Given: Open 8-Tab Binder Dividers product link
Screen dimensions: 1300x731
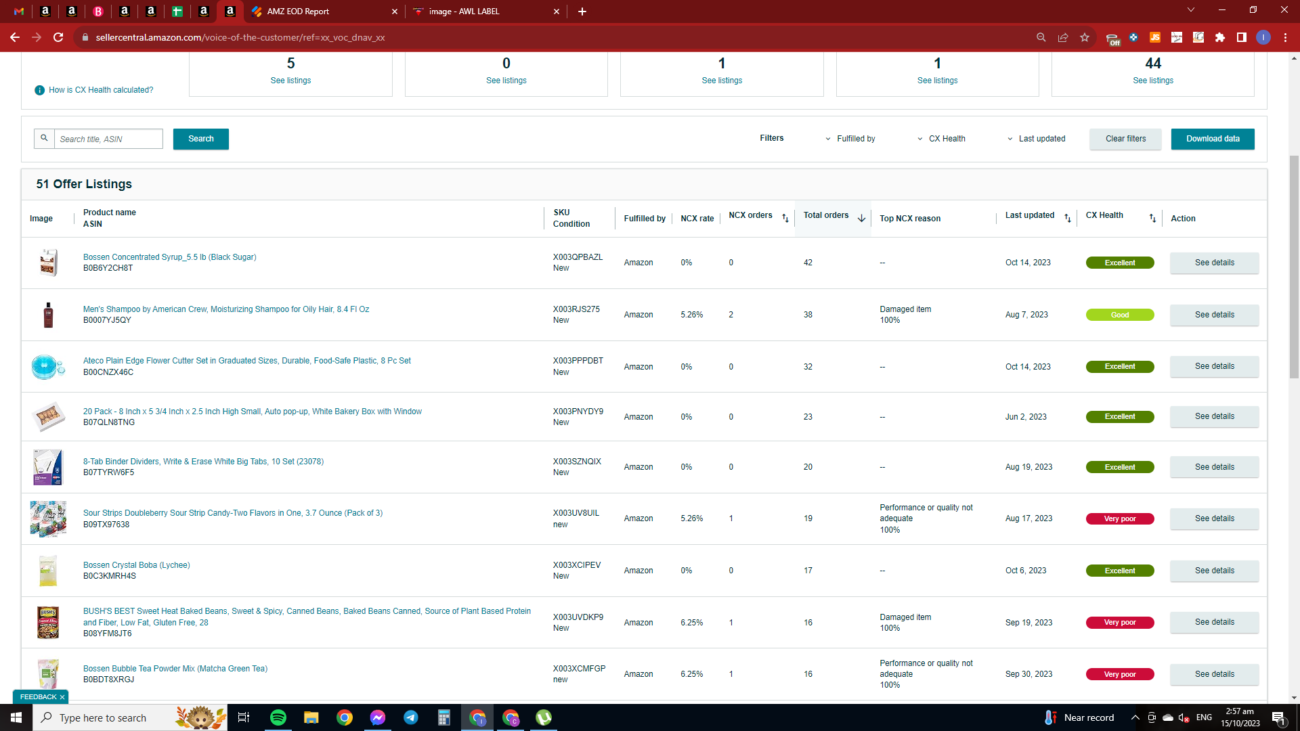Looking at the screenshot, I should (203, 462).
